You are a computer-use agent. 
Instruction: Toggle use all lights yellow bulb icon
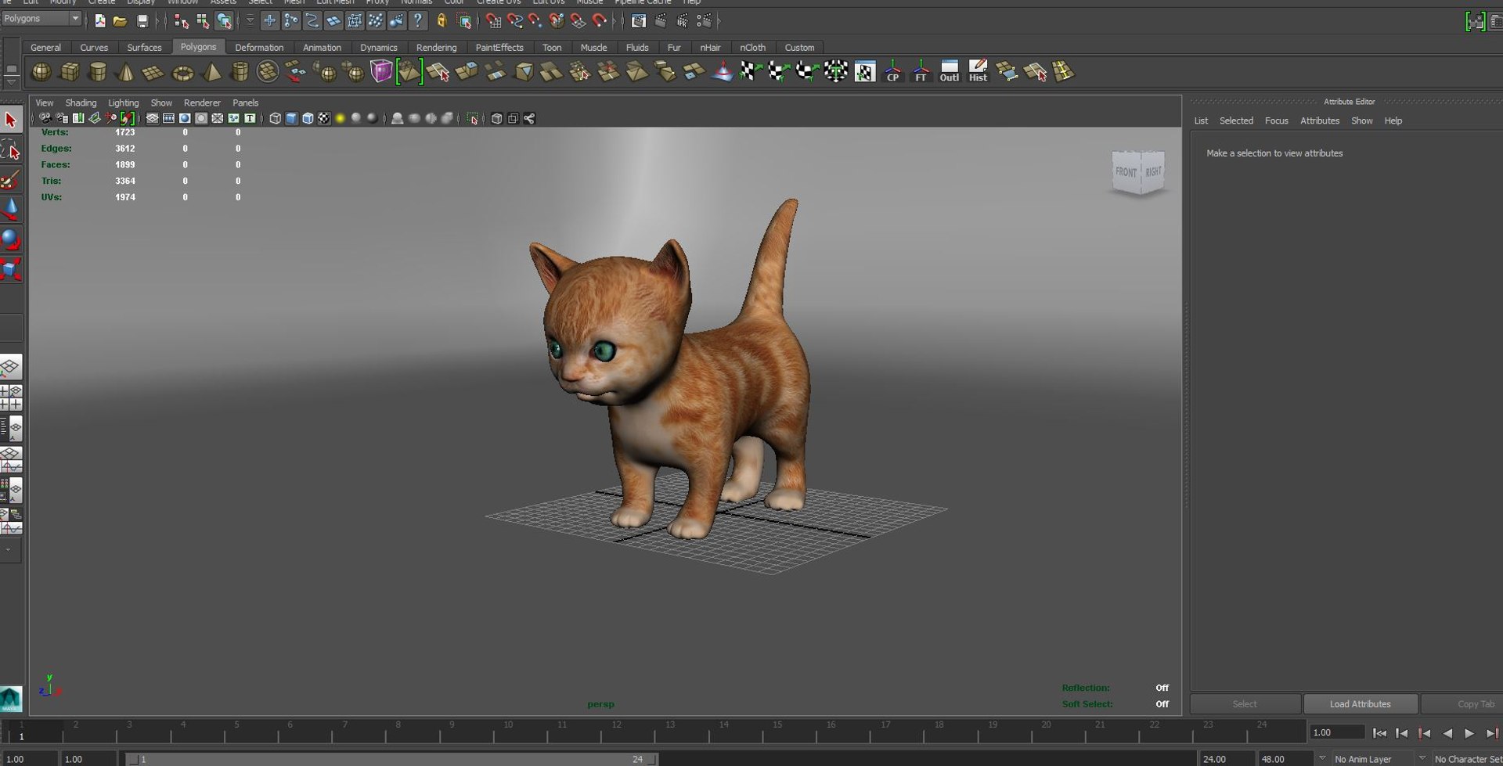[340, 118]
